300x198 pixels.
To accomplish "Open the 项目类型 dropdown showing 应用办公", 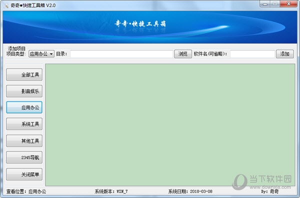I will coord(41,54).
